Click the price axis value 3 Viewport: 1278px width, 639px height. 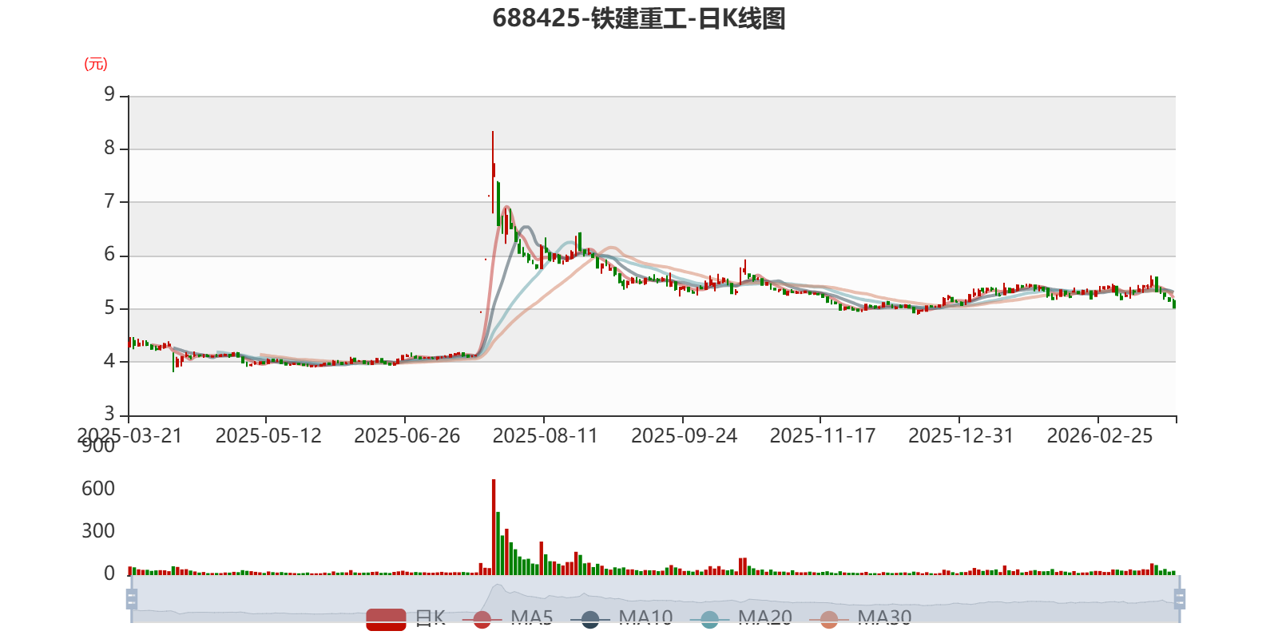tap(109, 414)
